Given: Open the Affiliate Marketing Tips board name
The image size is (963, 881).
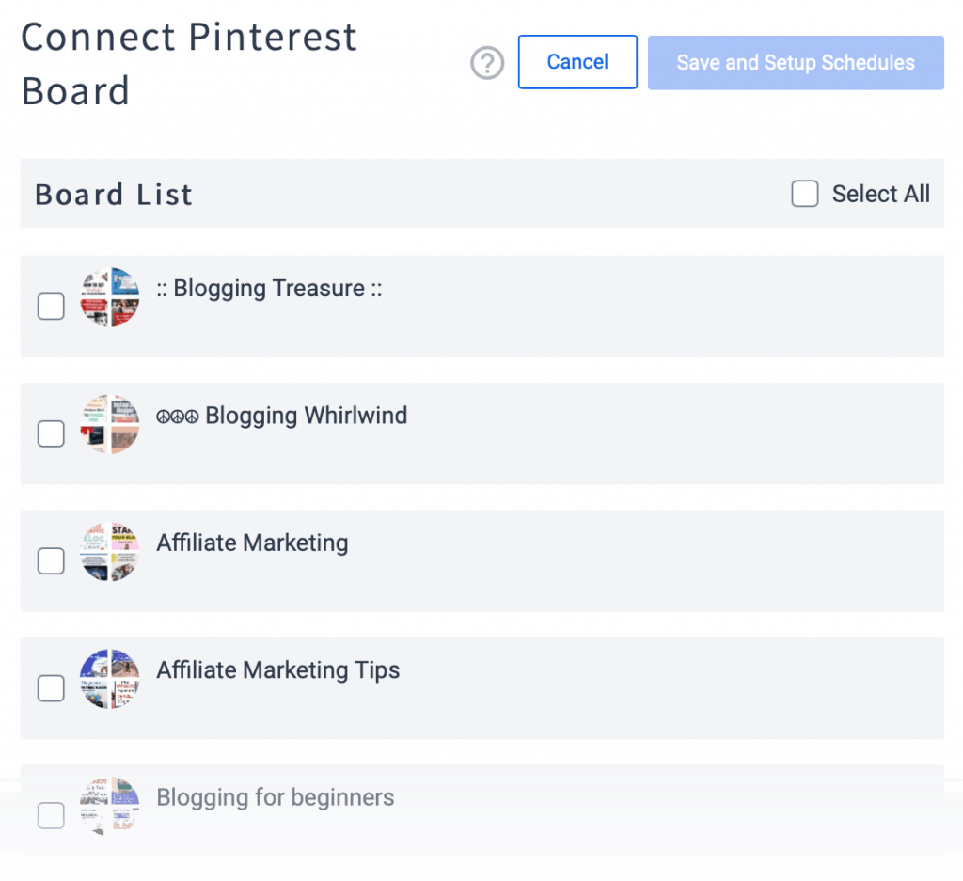Looking at the screenshot, I should coord(277,669).
